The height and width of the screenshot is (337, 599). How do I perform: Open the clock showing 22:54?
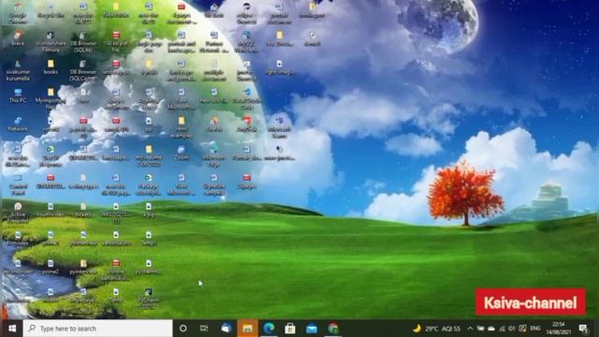coord(559,329)
